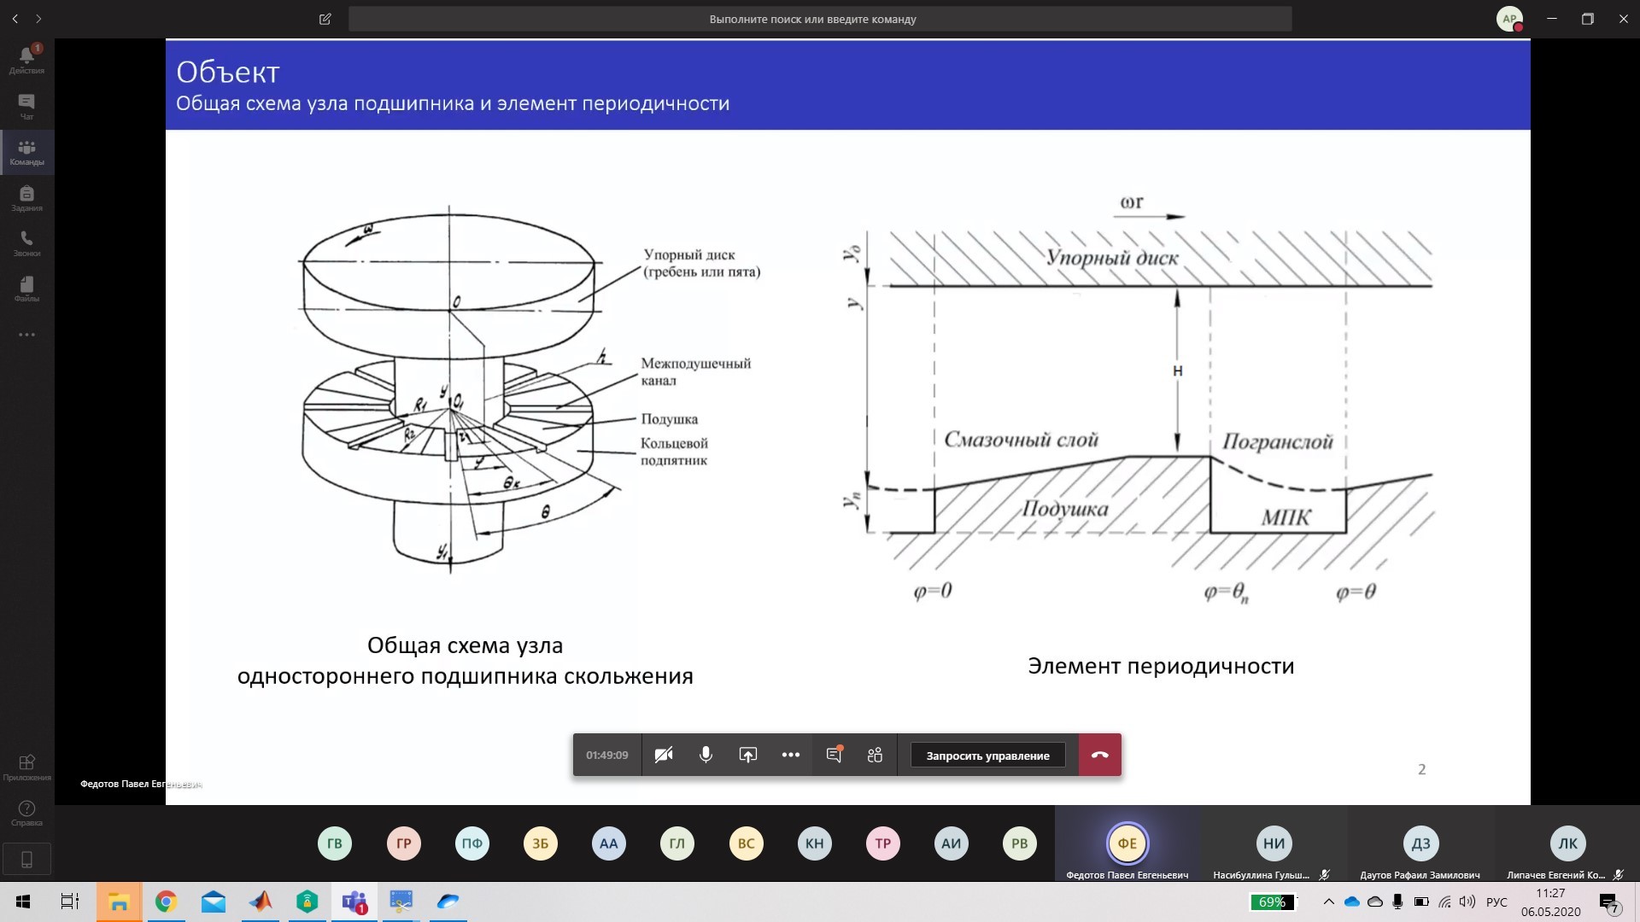The height and width of the screenshot is (922, 1640).
Task: Show hidden system tray icons chevron
Action: coord(1328,902)
